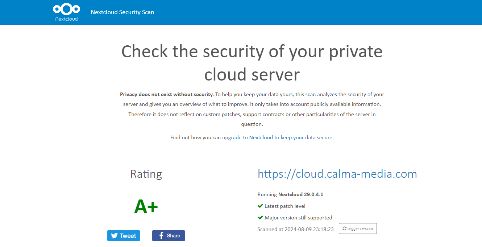
Task: Click the green check beside 'Major version still supported'
Action: pyautogui.click(x=260, y=218)
